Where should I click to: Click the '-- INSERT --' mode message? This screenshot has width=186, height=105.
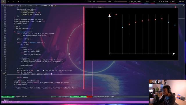click(7, 100)
